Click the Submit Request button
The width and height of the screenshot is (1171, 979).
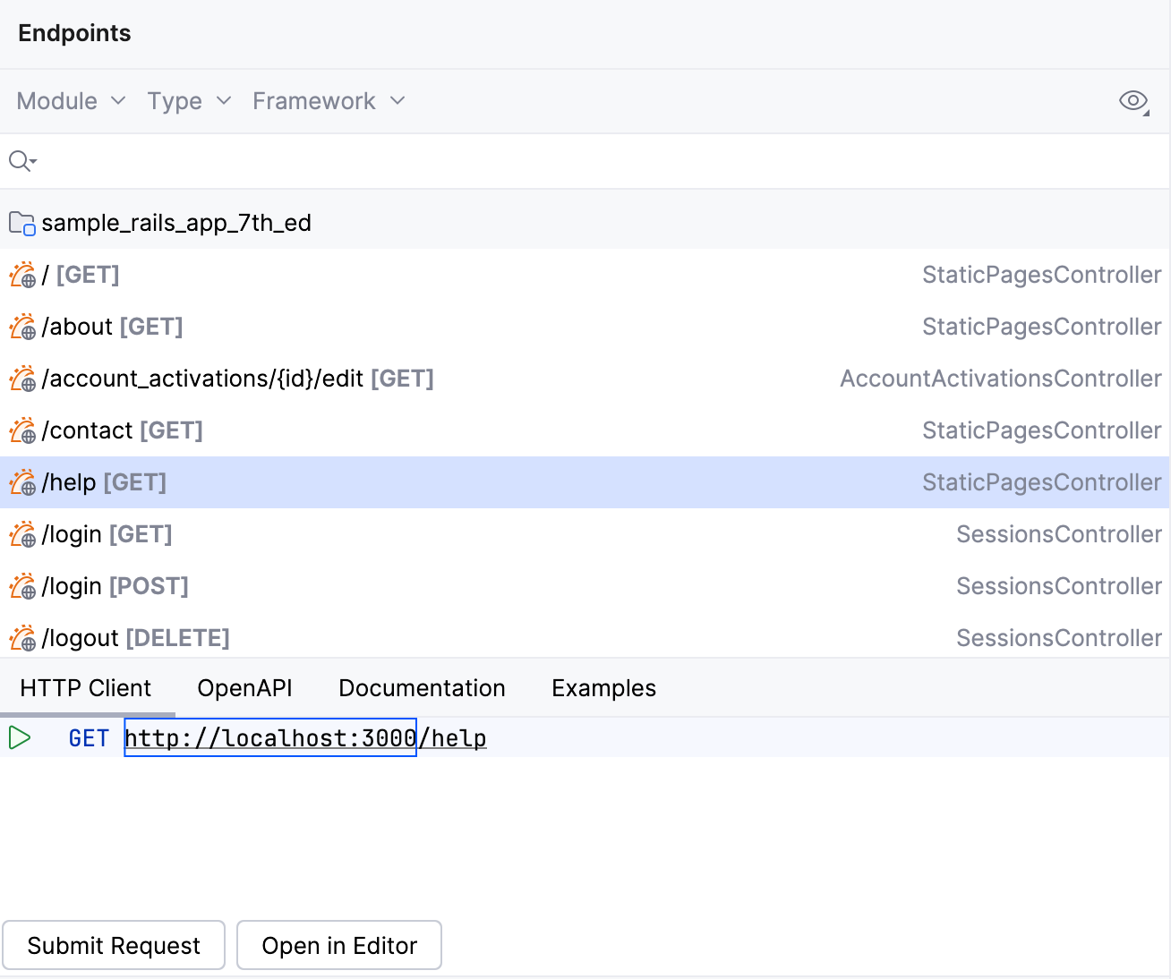coord(113,945)
